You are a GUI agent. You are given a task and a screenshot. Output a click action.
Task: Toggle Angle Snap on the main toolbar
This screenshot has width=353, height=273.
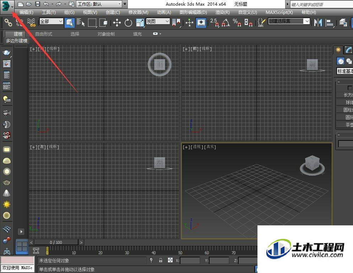pos(226,22)
